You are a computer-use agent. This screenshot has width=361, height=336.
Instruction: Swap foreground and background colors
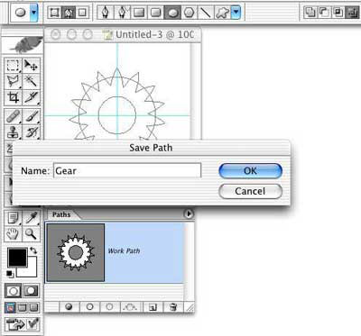[33, 250]
